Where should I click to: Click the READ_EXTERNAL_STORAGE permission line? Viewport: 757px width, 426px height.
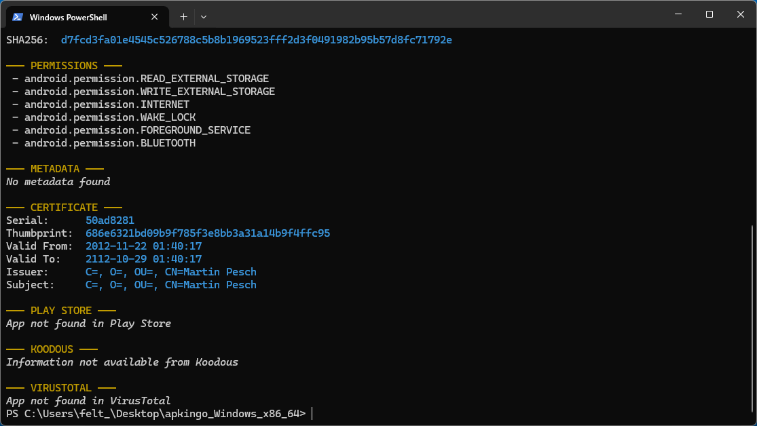(x=141, y=79)
